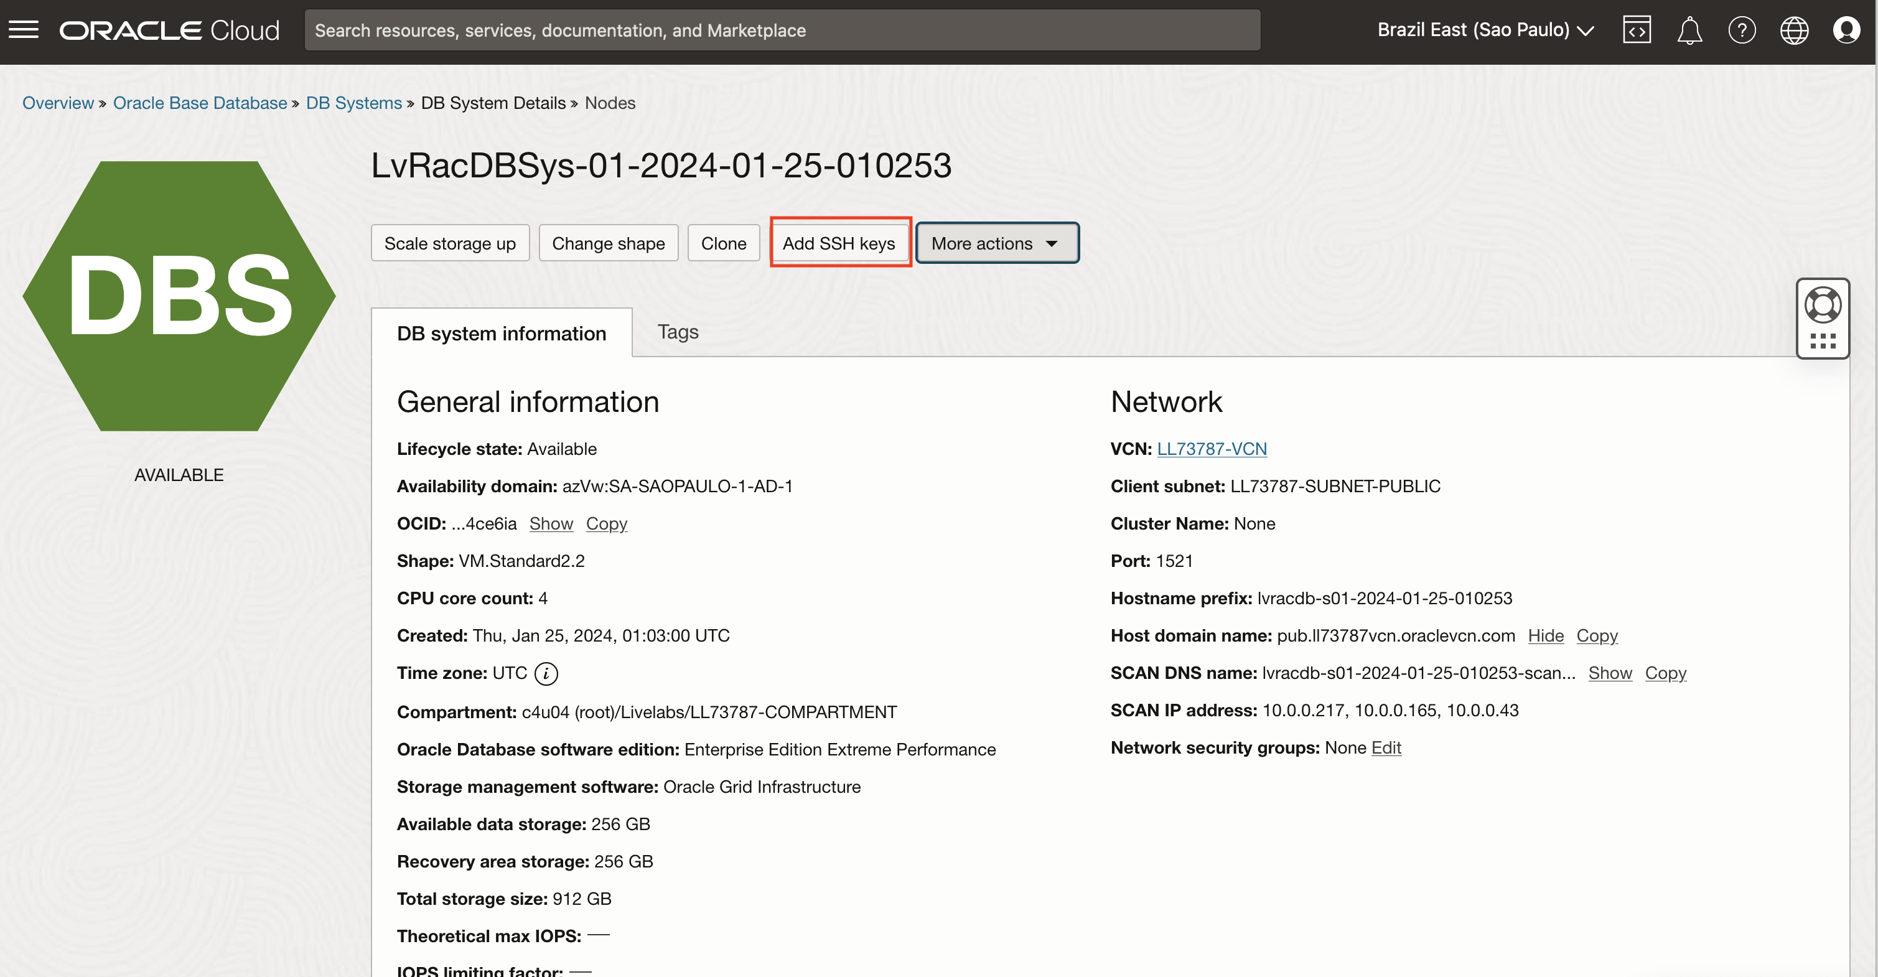Open the hamburger navigation menu
1878x977 pixels.
click(24, 30)
